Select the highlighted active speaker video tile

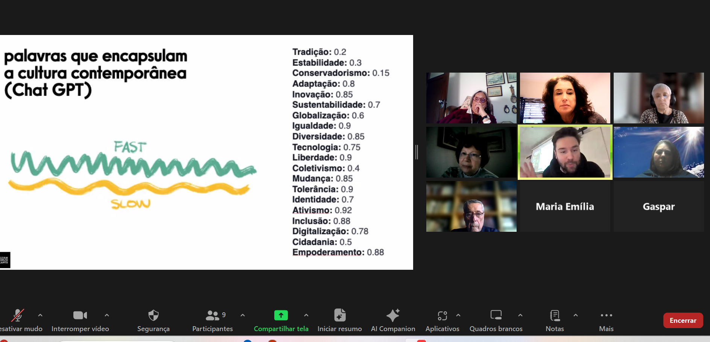[565, 152]
